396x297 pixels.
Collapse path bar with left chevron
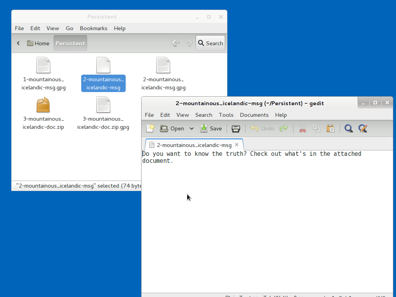[x=18, y=43]
